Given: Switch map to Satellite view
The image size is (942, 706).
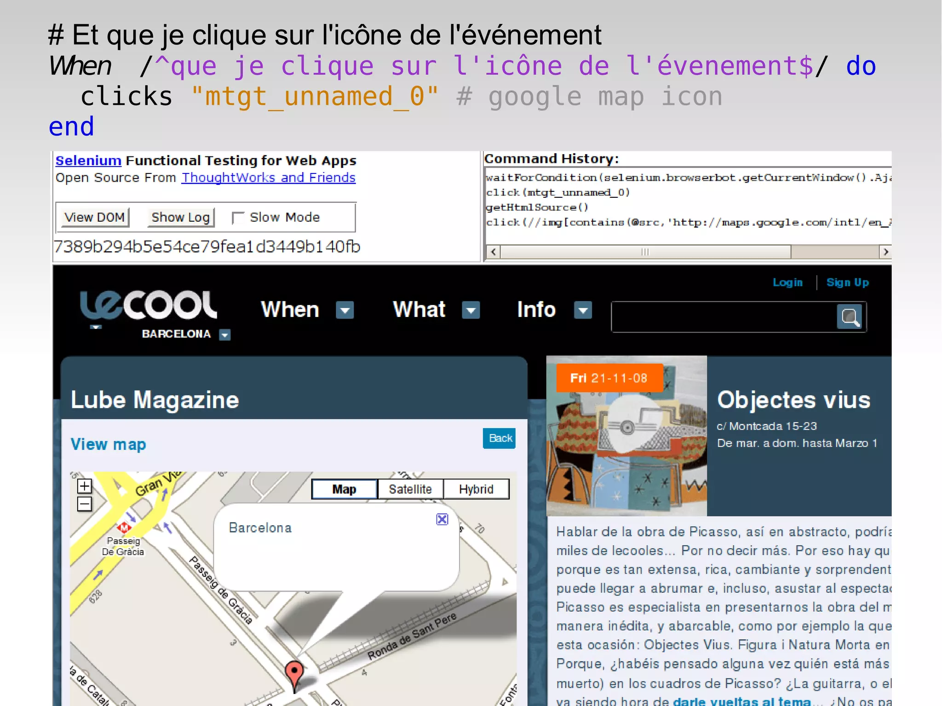Looking at the screenshot, I should 410,489.
